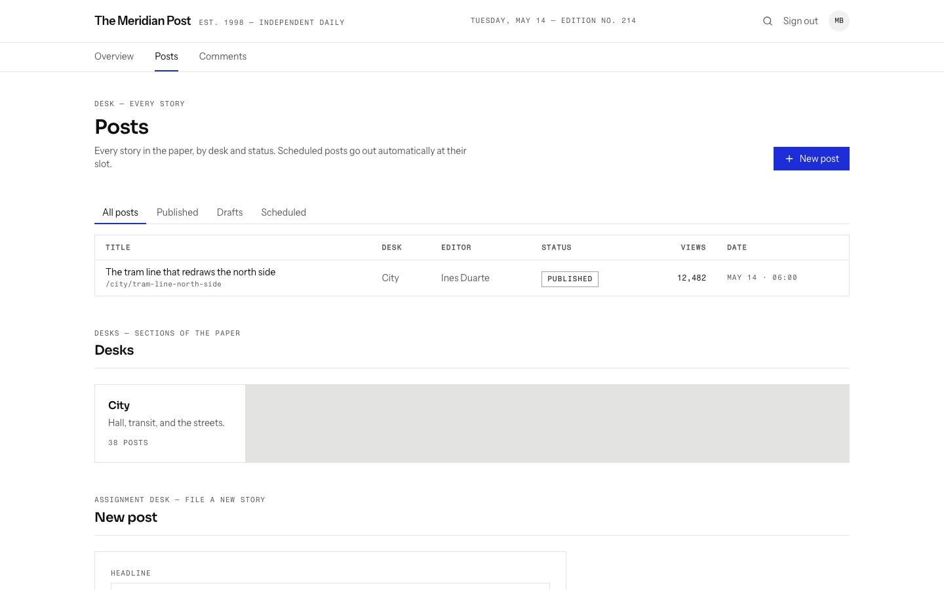This screenshot has height=590, width=944.
Task: Sort by the EDITOR column header
Action: 456,248
